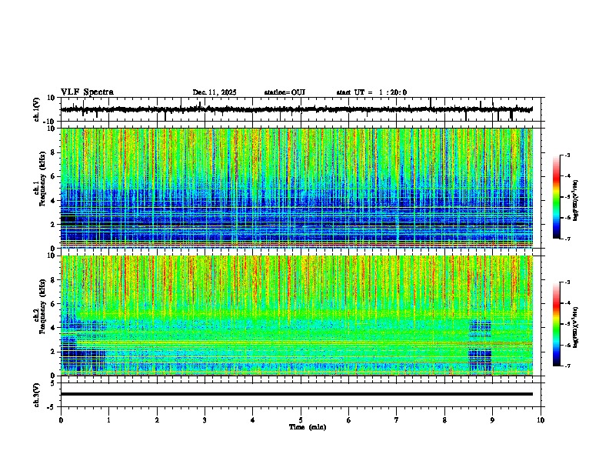Click the "-3" label on ch.2 color bar

tap(567, 282)
